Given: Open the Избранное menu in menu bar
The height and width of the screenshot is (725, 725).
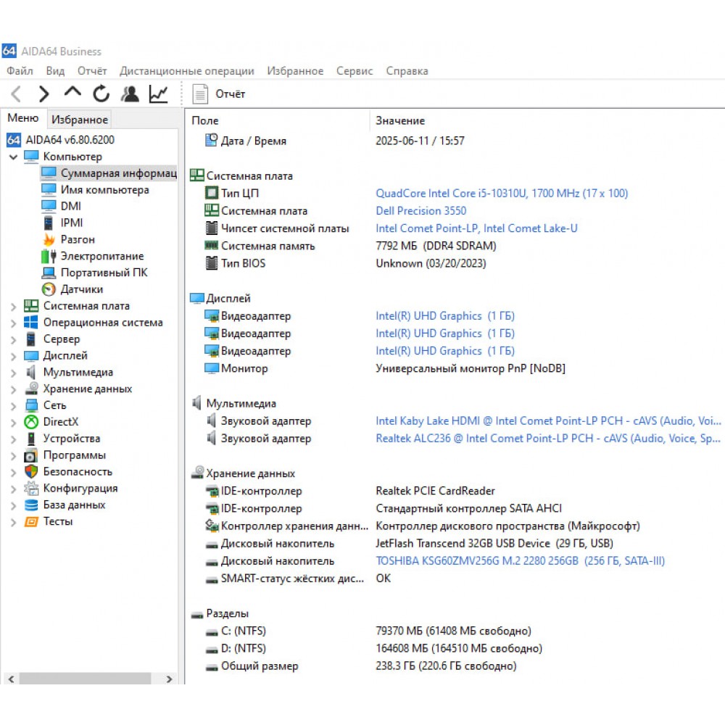Looking at the screenshot, I should coord(295,71).
